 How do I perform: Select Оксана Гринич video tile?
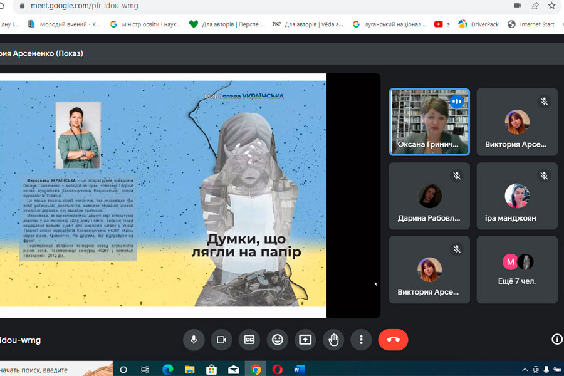click(429, 122)
